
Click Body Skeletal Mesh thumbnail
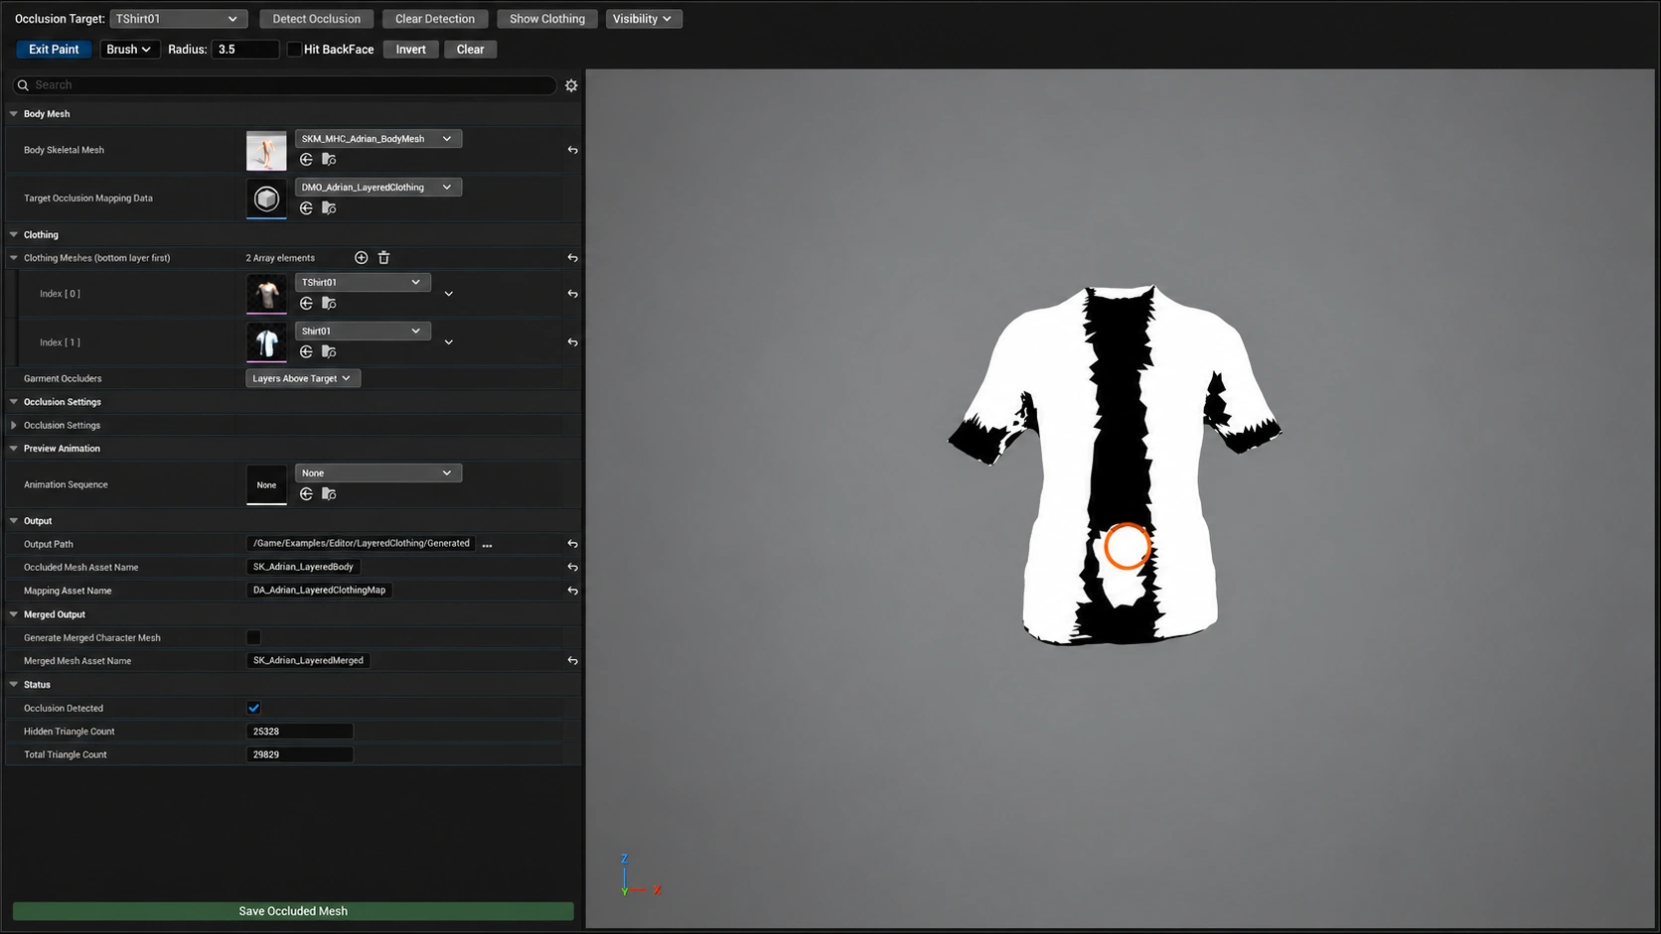(x=266, y=151)
